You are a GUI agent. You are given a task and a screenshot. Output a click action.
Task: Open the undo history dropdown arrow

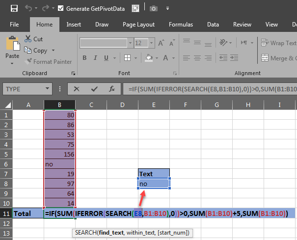(x=36, y=8)
